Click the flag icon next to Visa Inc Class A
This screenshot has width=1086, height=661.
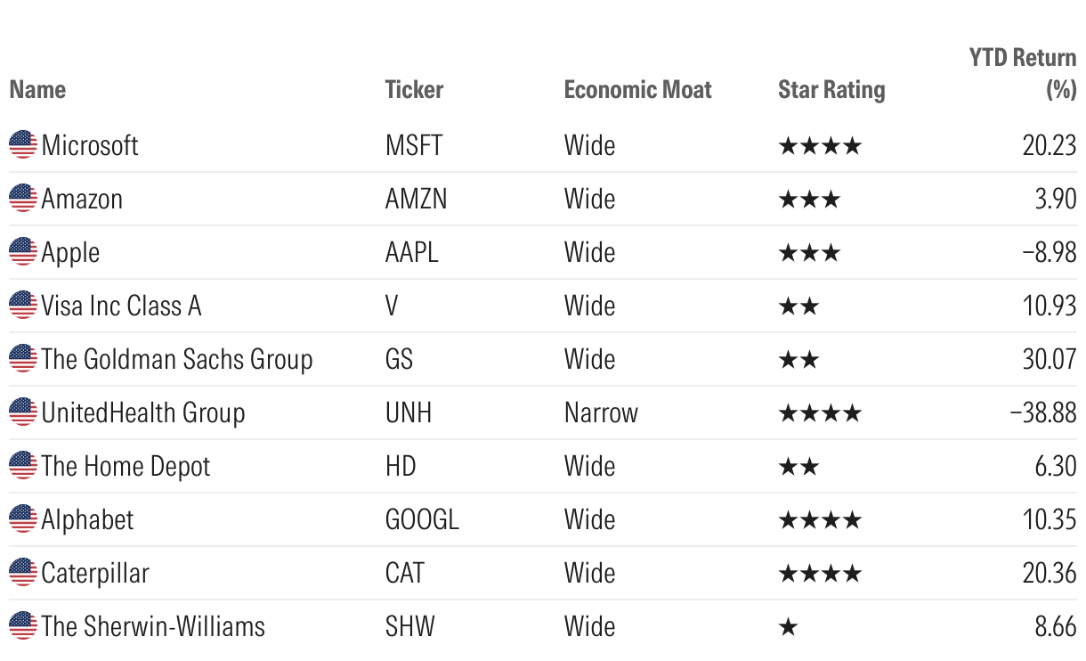[23, 305]
